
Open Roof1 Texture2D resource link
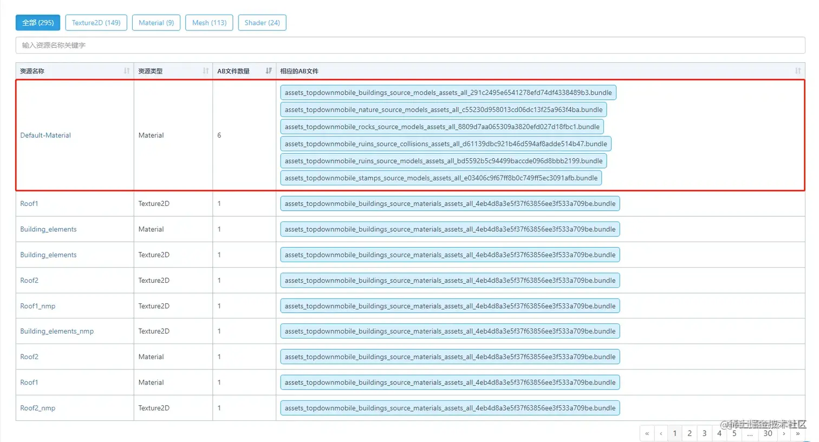29,204
